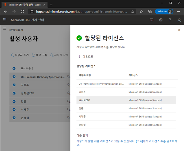
Task: Click the browser forward arrow
Action: (x=14, y=11)
